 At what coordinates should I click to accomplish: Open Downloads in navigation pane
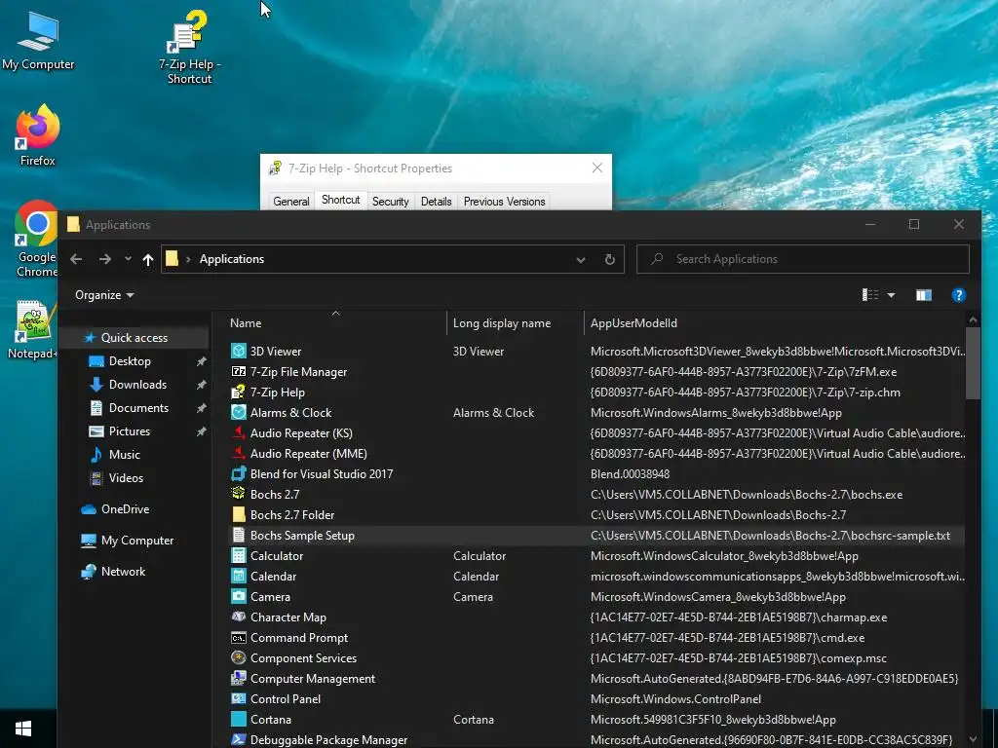[137, 384]
